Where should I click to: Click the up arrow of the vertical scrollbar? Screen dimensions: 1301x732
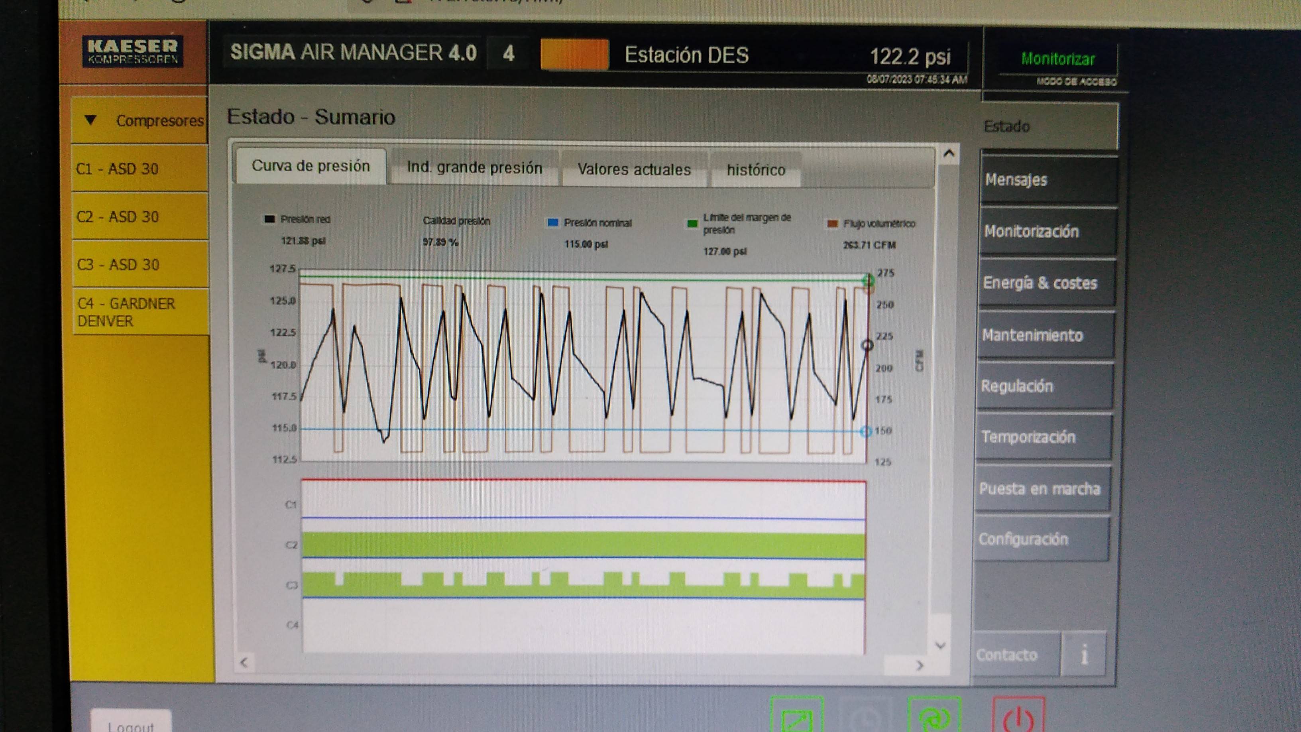(949, 153)
